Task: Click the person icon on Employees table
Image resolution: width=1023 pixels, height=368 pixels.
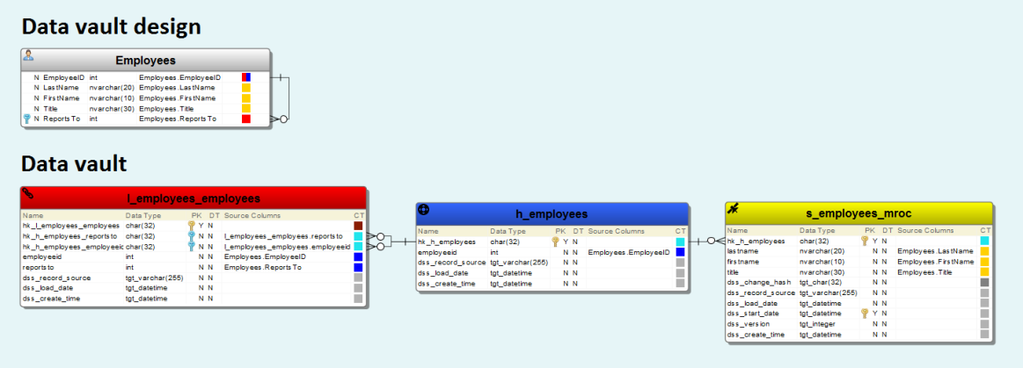Action: (28, 55)
